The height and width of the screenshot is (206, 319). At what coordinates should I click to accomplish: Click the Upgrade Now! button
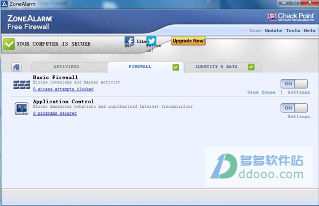189,41
